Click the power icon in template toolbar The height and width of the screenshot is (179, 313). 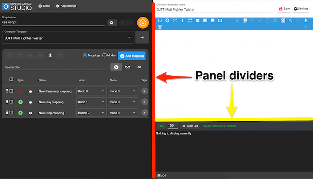coord(160,20)
